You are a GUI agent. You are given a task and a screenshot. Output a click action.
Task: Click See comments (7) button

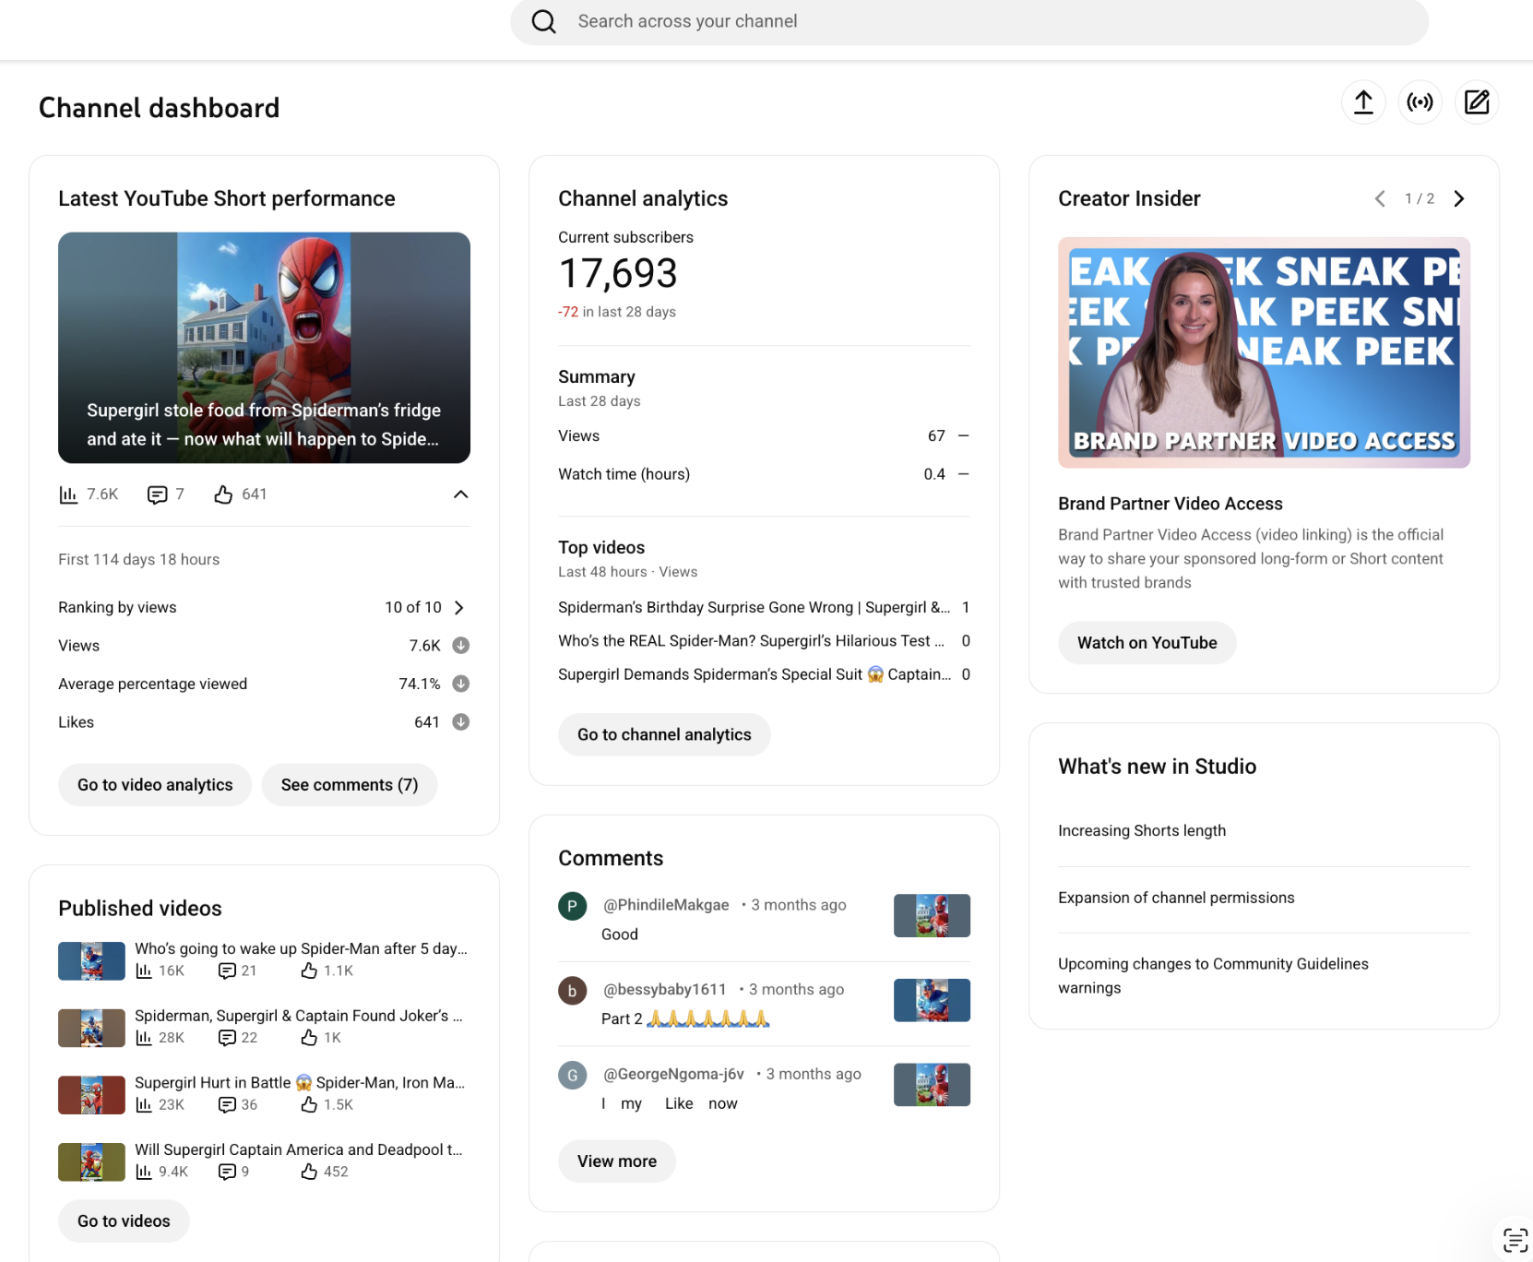(350, 785)
